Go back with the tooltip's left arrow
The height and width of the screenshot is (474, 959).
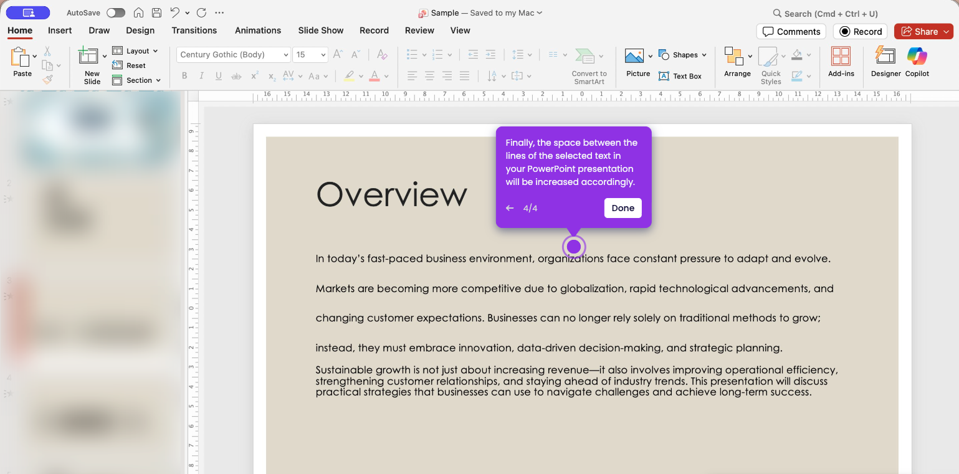point(510,208)
